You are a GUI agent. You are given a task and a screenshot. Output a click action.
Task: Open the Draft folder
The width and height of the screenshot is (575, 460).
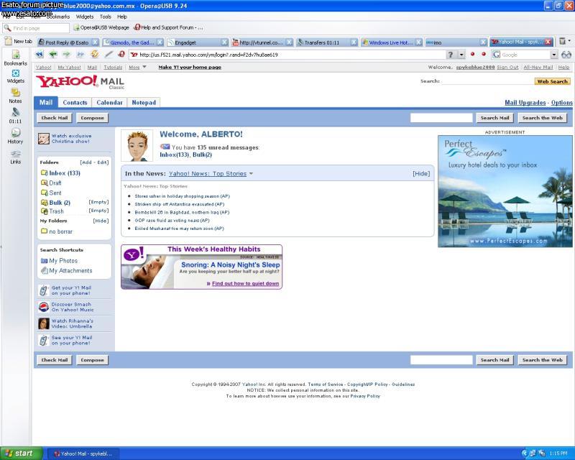(x=55, y=183)
